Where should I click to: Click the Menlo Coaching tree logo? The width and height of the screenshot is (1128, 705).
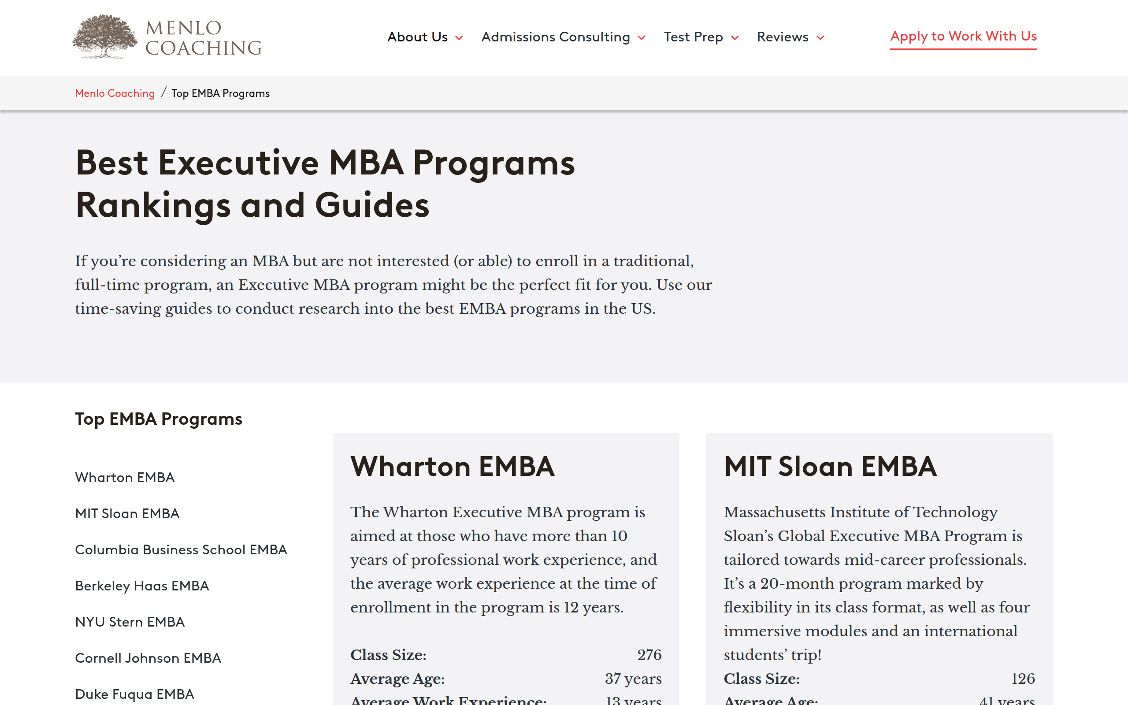tap(105, 37)
